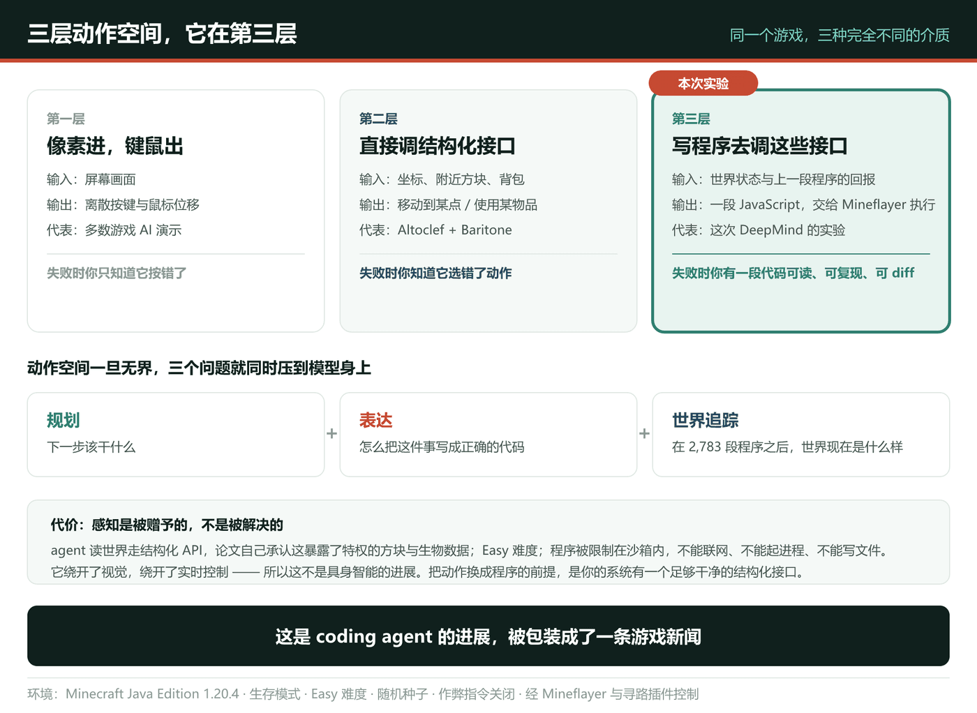Click the heading "代价：感知是被赠予的，不是被解决的"
The image size is (977, 713).
point(167,525)
